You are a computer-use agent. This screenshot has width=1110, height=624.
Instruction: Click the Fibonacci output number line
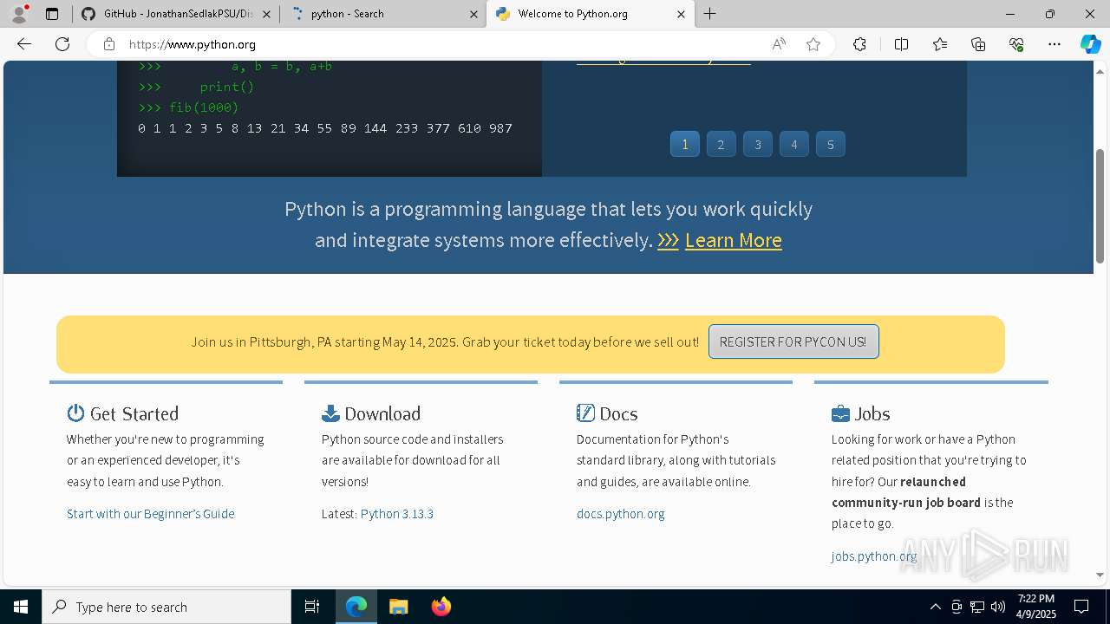325,128
